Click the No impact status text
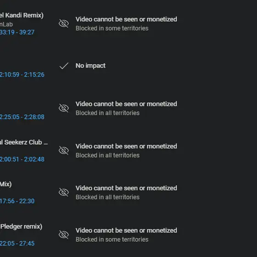The image size is (257, 257). (x=90, y=66)
